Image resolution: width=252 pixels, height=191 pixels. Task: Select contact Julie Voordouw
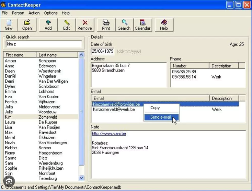(x=41, y=112)
